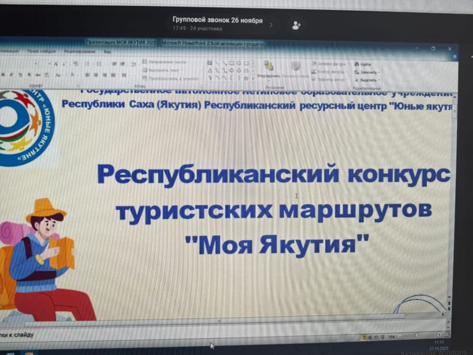The width and height of the screenshot is (473, 355).
Task: Open character spacing options
Action: (x=46, y=75)
